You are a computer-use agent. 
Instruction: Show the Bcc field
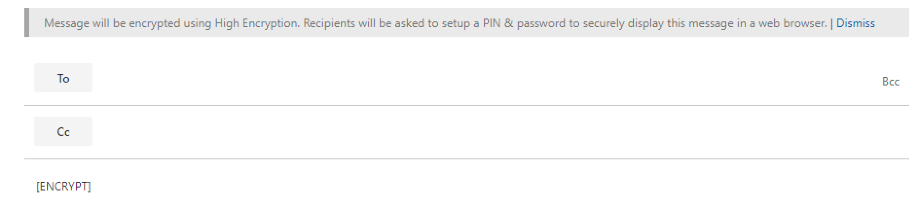(890, 82)
